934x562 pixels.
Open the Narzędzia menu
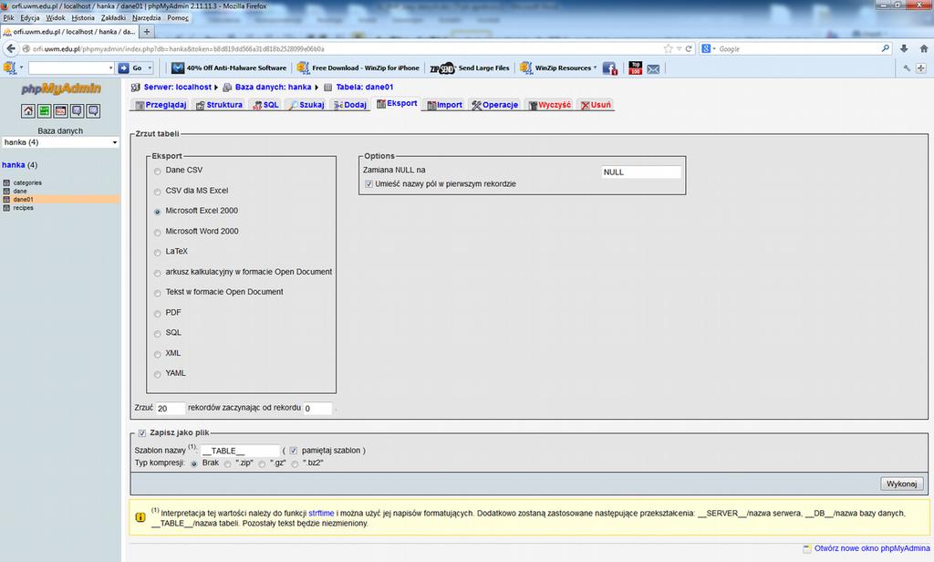(x=146, y=18)
